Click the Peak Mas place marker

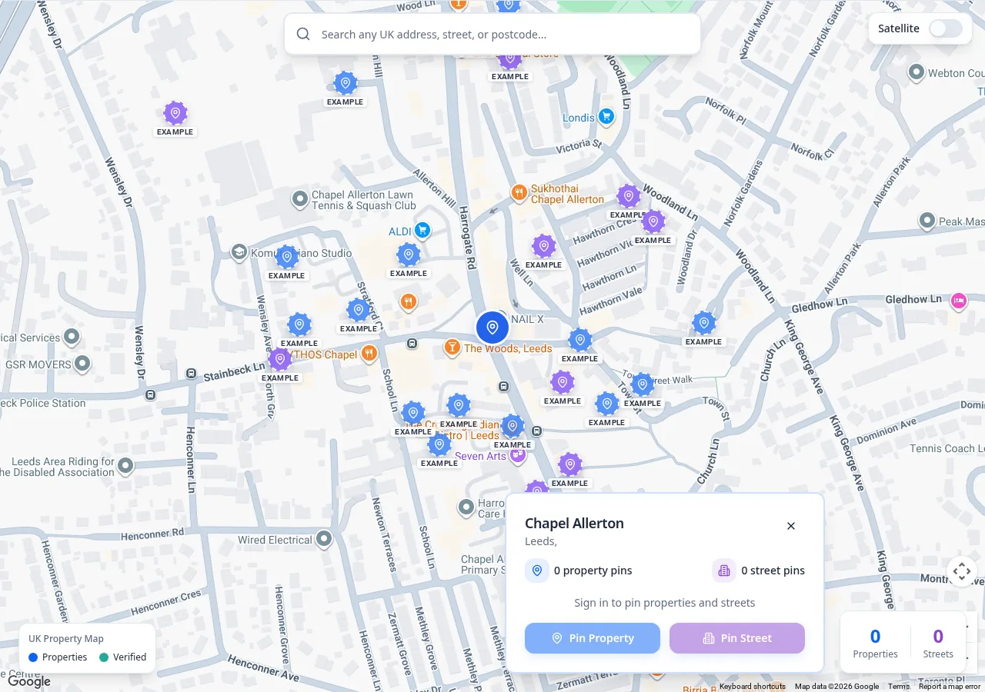[x=927, y=221]
